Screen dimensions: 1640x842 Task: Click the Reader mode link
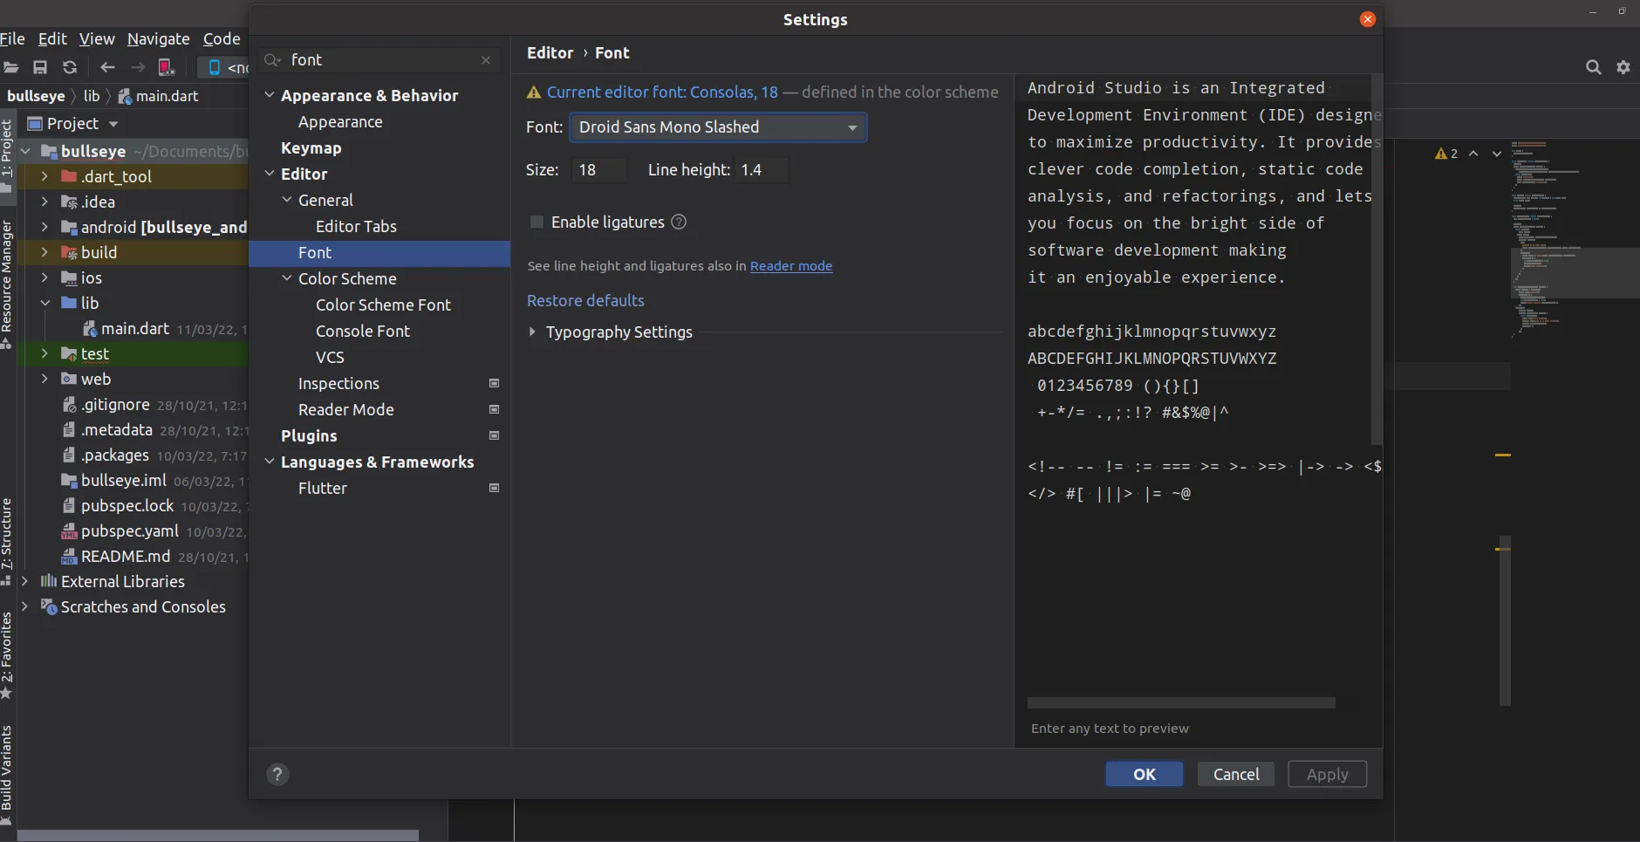[790, 266]
